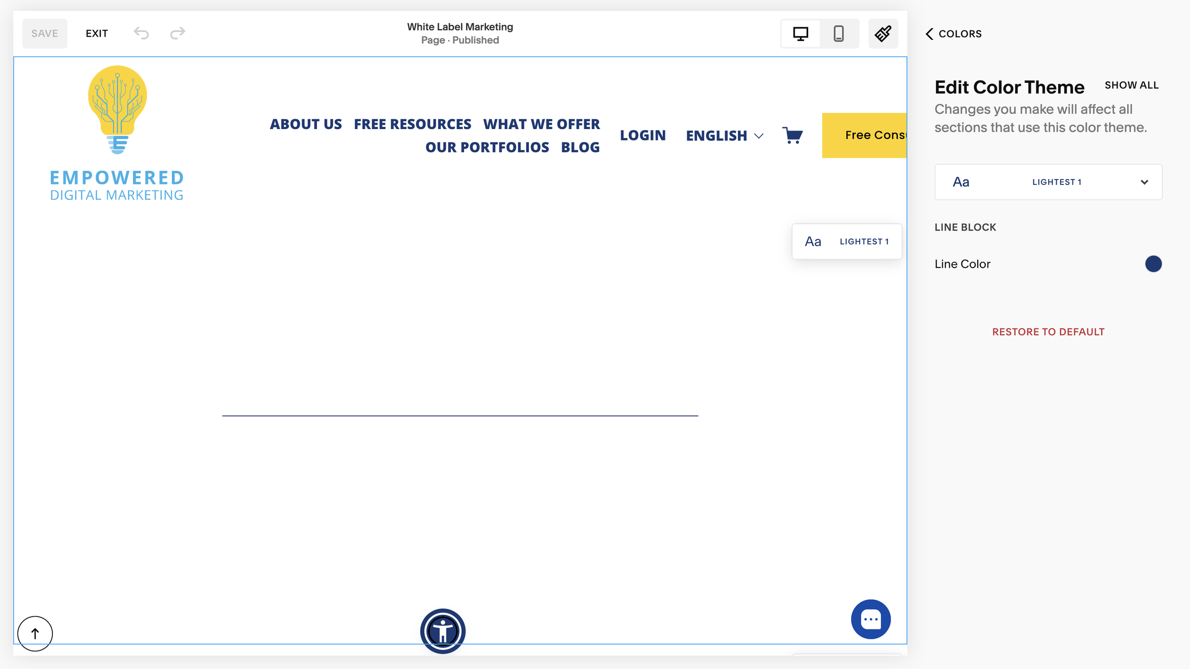1190x669 pixels.
Task: Open the Line Color swatch
Action: point(1152,264)
